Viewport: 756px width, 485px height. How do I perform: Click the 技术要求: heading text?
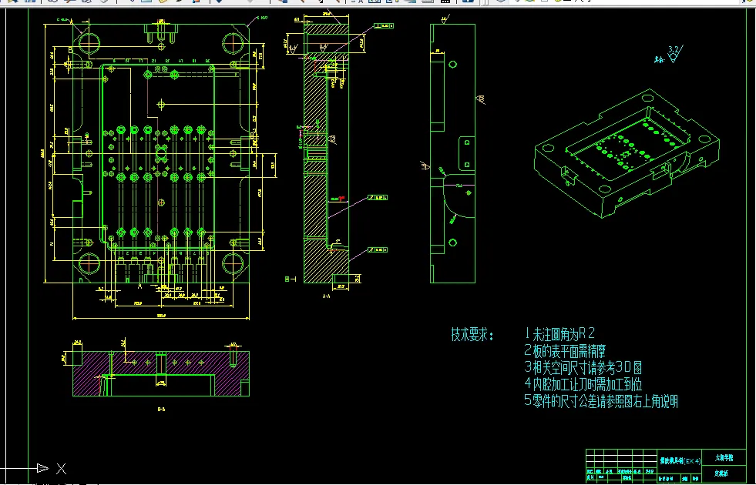tap(472, 334)
